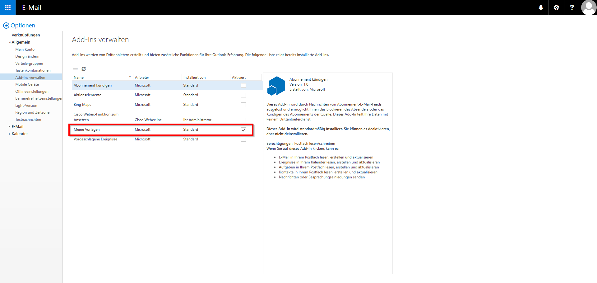Open Mein Konto in the sidebar
Screen dimensions: 597x283
[25, 50]
